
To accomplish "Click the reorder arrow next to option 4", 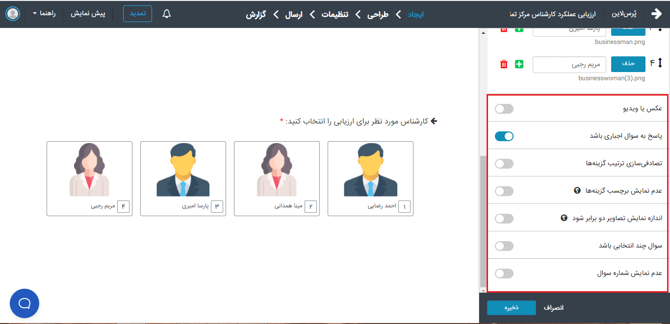I will click(660, 63).
